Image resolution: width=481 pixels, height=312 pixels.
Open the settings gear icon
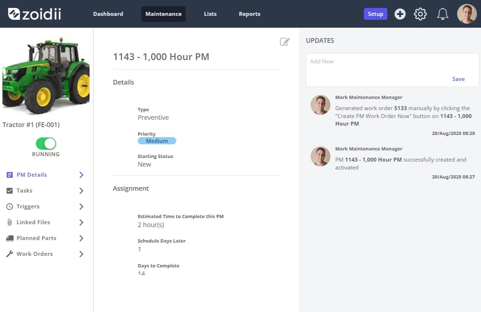click(420, 14)
